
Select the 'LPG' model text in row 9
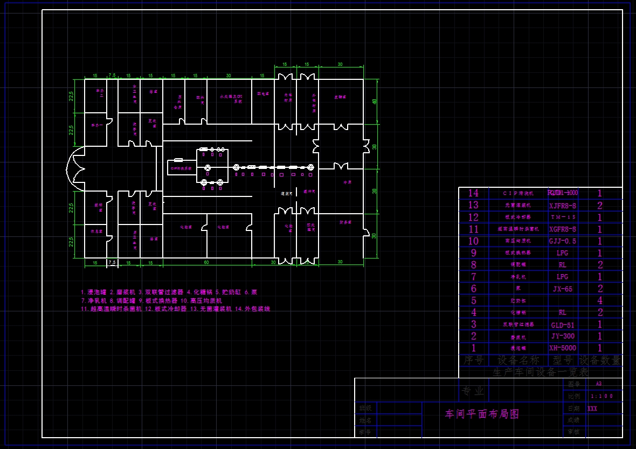click(563, 253)
